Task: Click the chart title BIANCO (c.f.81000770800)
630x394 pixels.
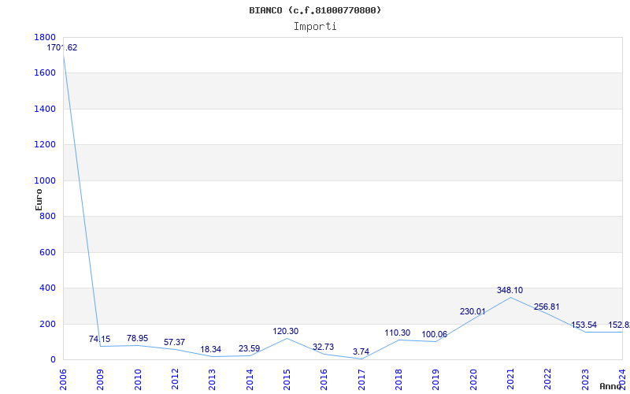Action: [315, 10]
